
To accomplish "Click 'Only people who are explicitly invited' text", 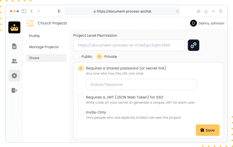I will [x=134, y=118].
